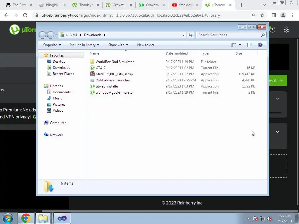Click the network tray icon

click(x=263, y=219)
